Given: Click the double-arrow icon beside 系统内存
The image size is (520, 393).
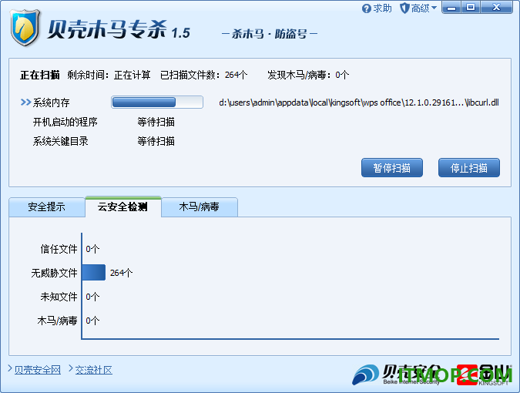Looking at the screenshot, I should point(25,102).
